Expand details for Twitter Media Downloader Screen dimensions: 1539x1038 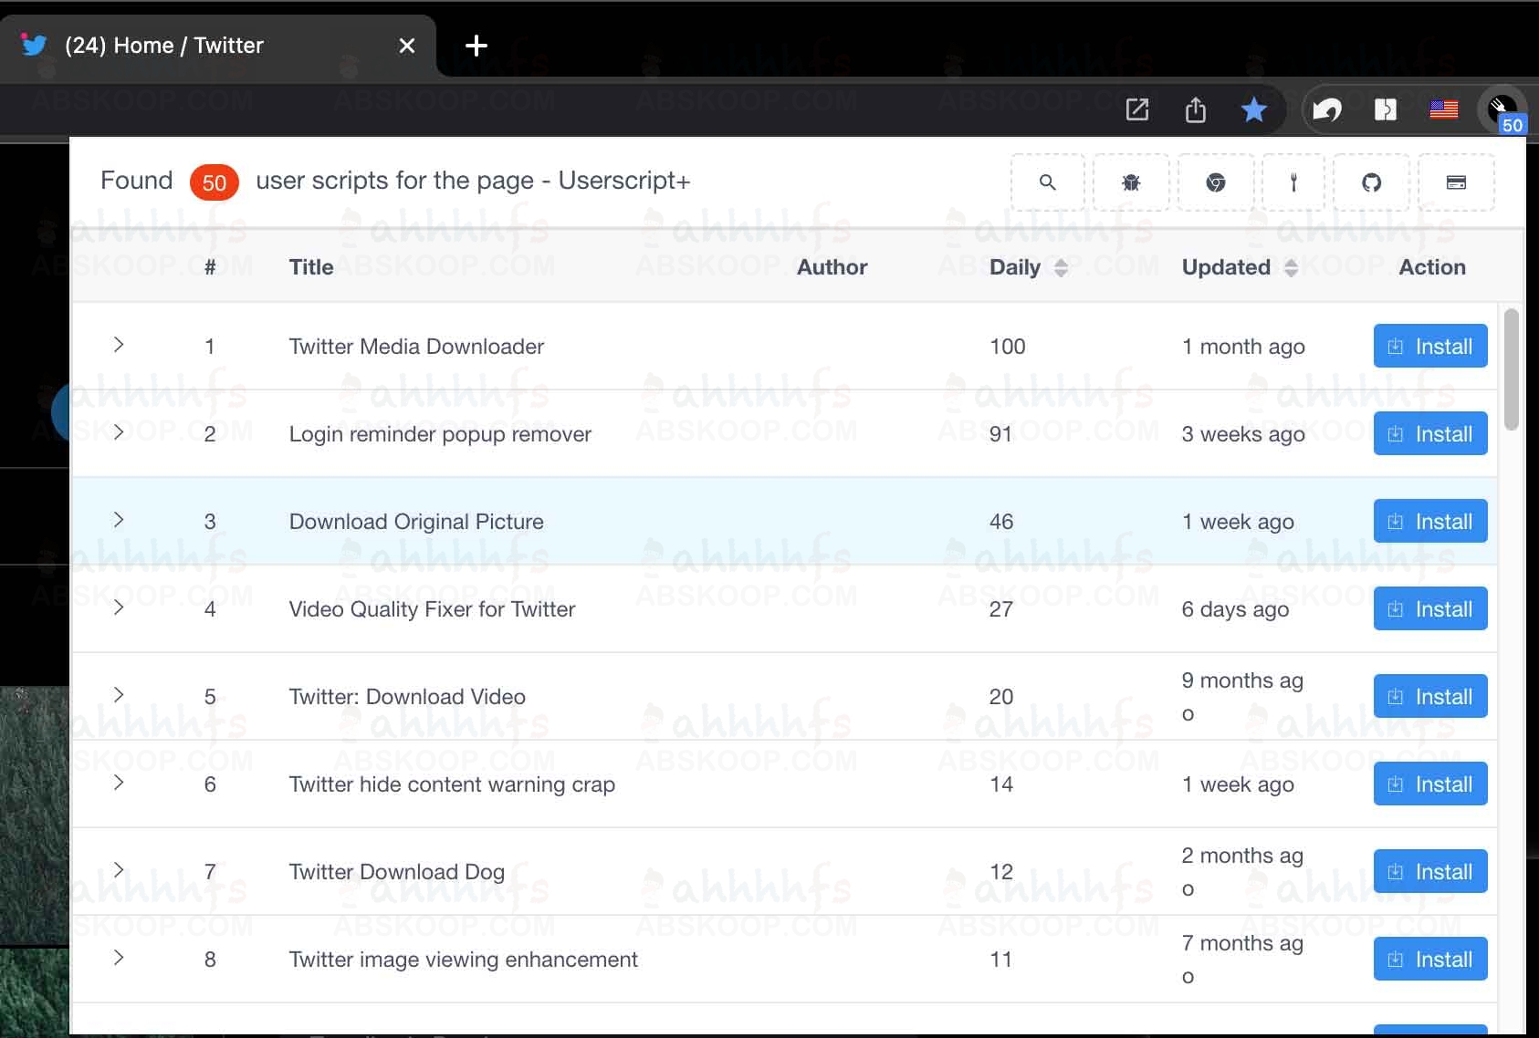click(x=118, y=345)
